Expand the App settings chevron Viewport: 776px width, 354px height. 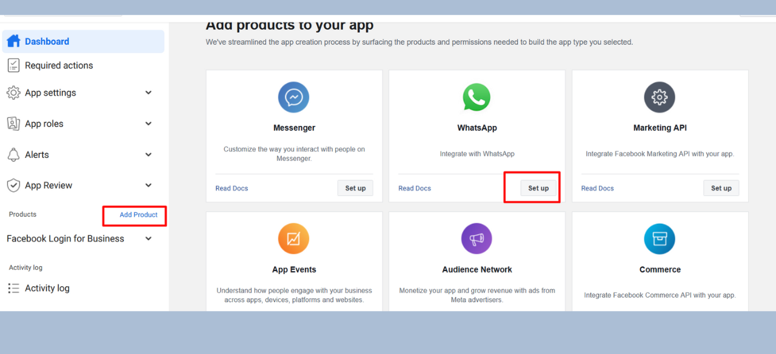point(149,93)
